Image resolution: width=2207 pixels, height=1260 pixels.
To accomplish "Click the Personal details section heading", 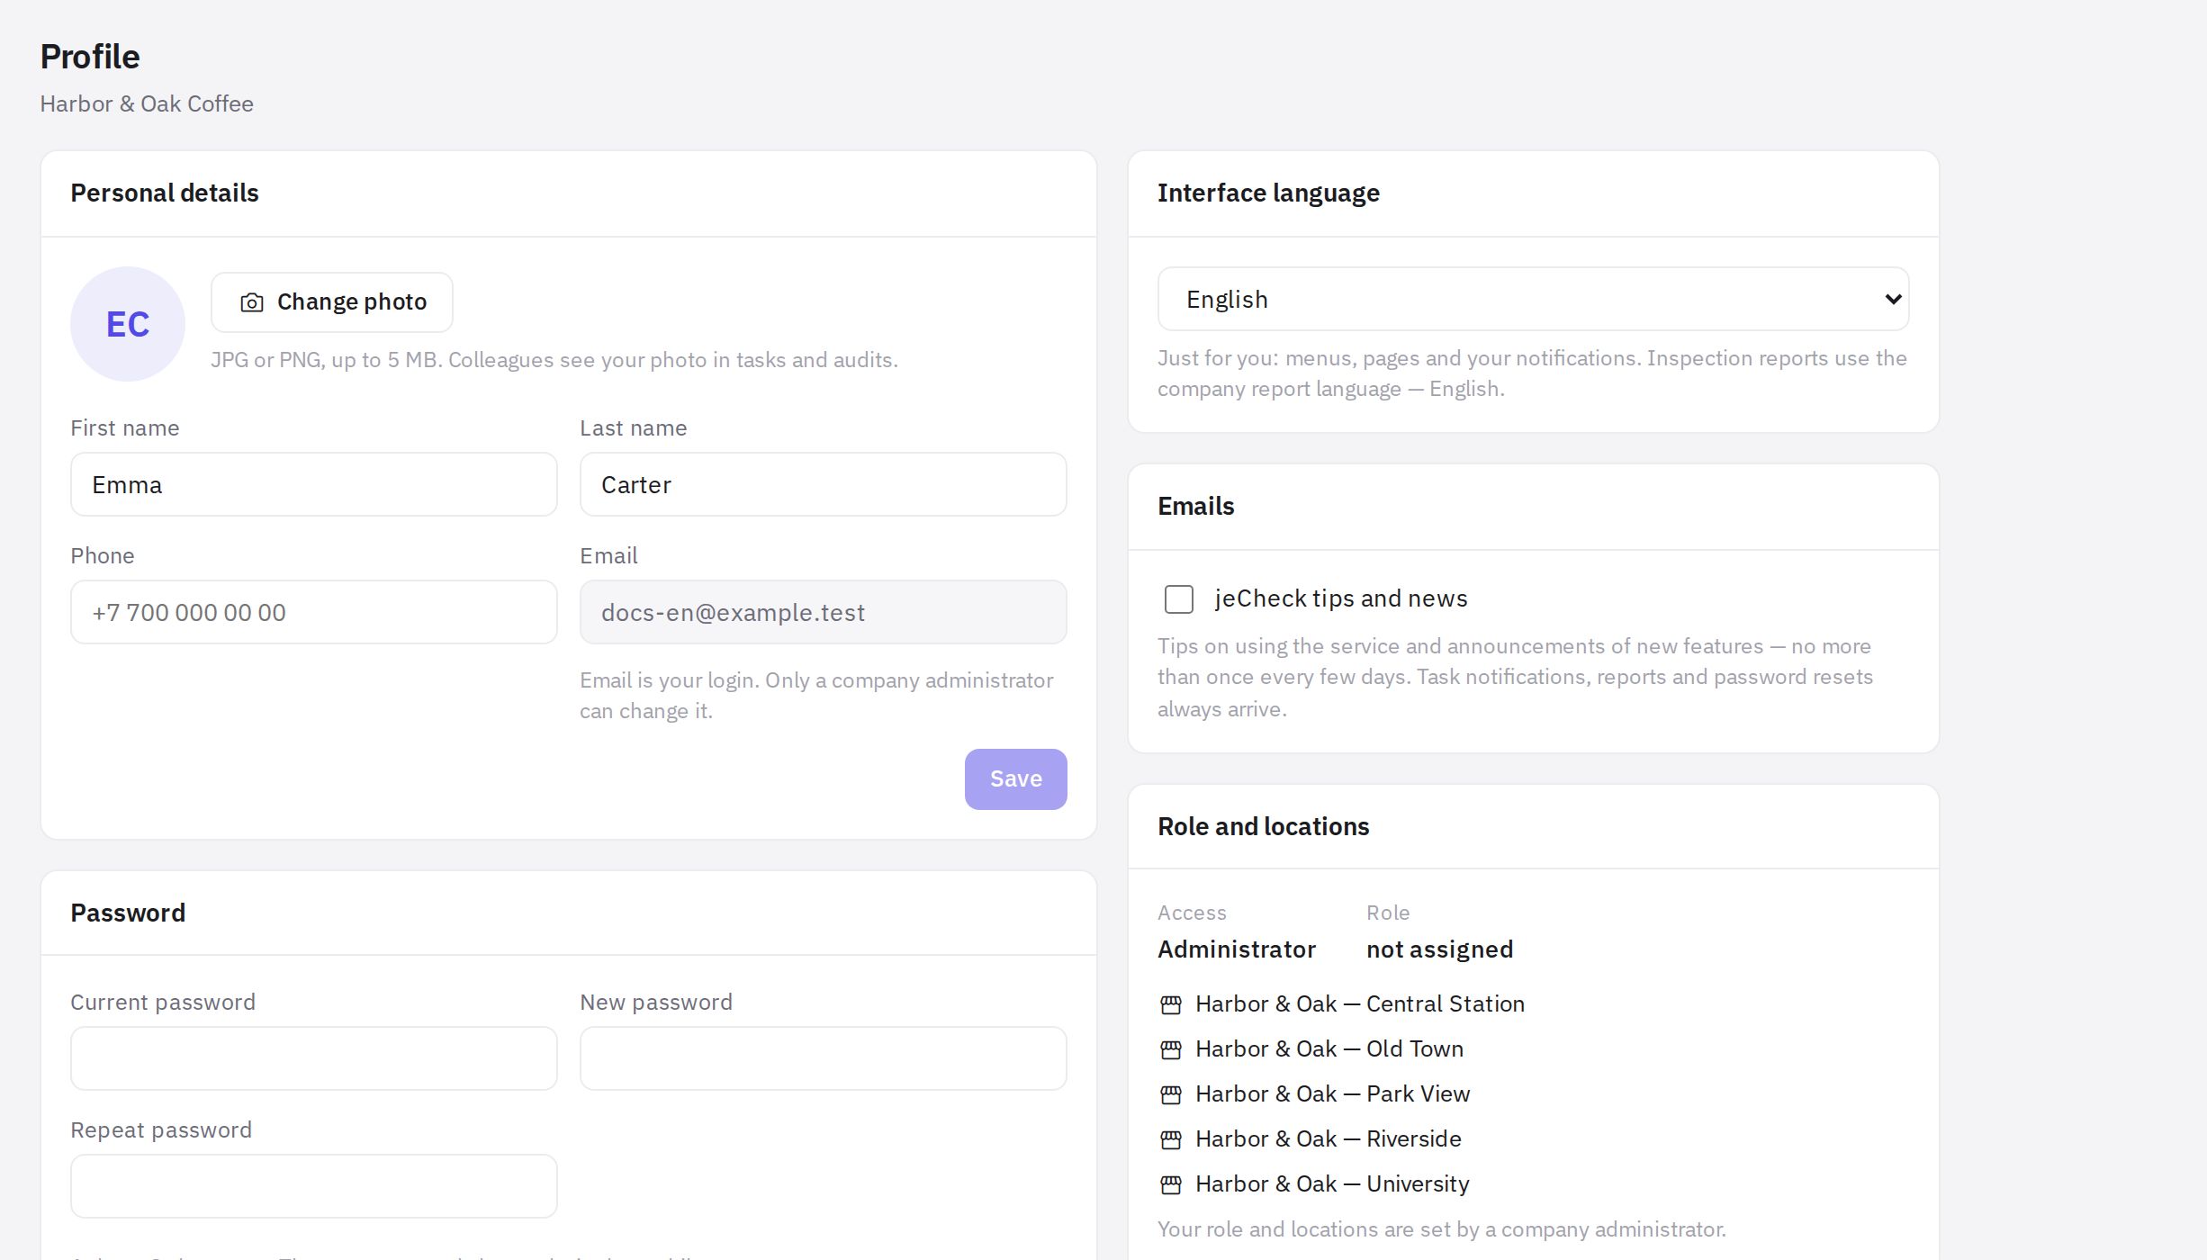I will [165, 193].
